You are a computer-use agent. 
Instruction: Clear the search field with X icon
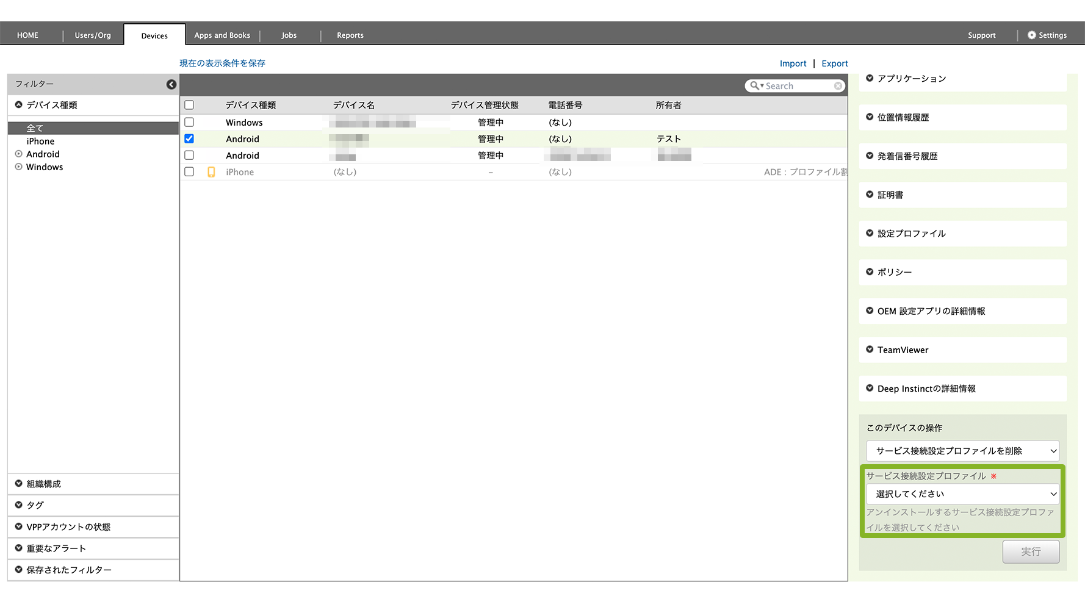pyautogui.click(x=838, y=86)
